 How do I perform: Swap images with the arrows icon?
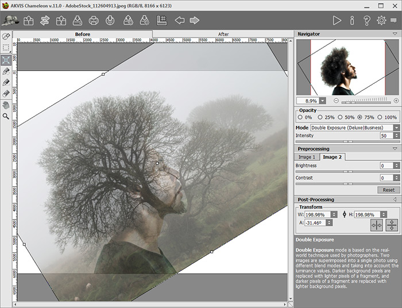point(45,21)
